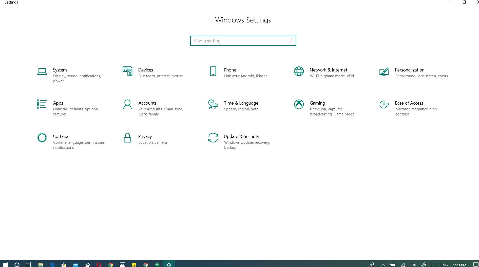Open the System settings laptop icon
This screenshot has height=267, width=479.
[x=42, y=72]
